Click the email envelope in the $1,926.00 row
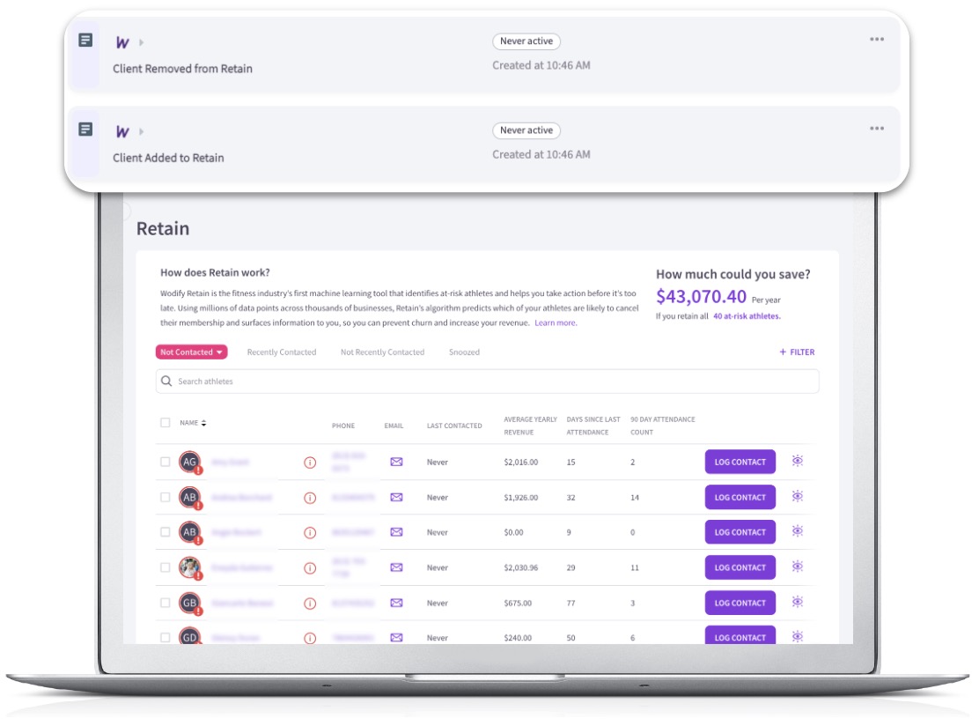979x726 pixels. [396, 497]
